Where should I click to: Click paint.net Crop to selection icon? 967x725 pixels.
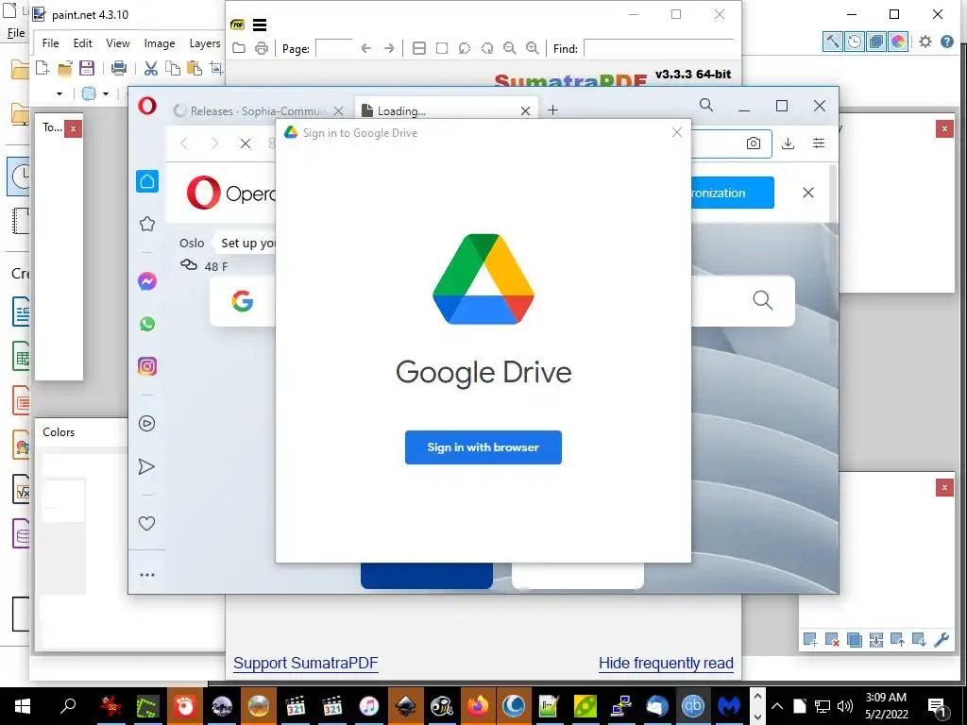216,68
